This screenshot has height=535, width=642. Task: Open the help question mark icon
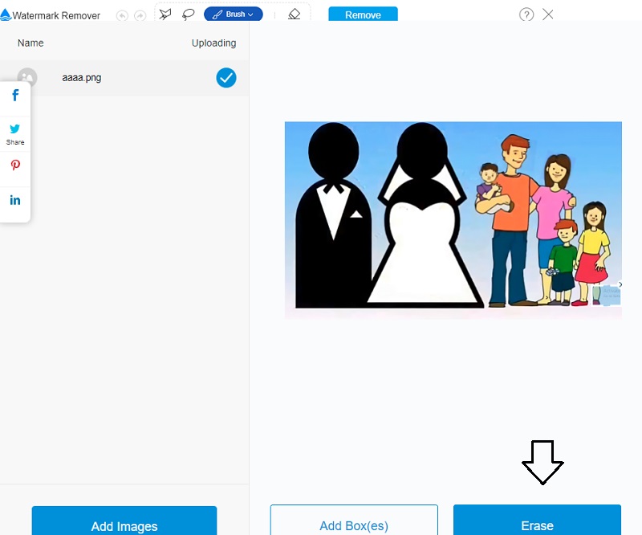[x=526, y=14]
